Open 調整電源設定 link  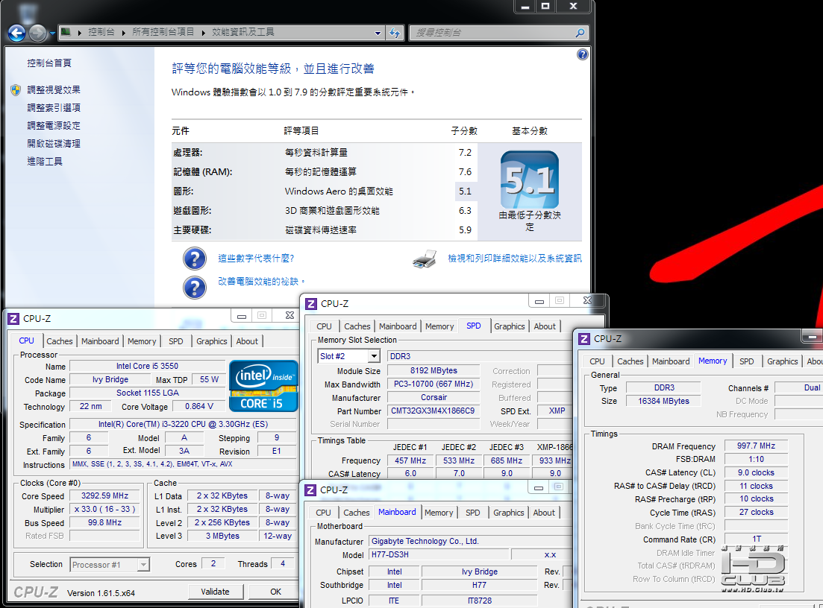coord(54,125)
